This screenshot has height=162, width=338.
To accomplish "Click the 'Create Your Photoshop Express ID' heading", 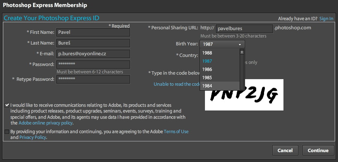I will point(52,18).
